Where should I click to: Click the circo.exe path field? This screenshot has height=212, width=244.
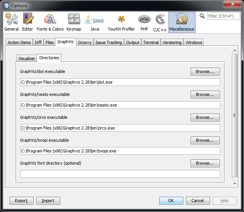pyautogui.click(x=120, y=128)
